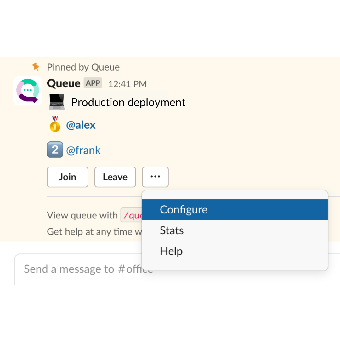Open the overflow menu with the ellipsis icon

[155, 177]
